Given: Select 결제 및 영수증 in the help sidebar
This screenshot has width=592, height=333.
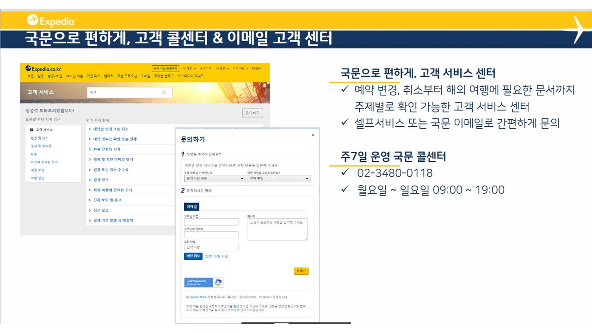Looking at the screenshot, I should (x=41, y=146).
